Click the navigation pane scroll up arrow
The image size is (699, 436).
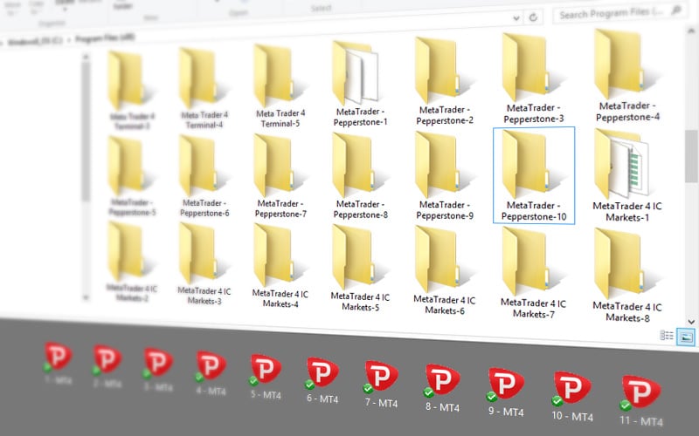pyautogui.click(x=86, y=57)
